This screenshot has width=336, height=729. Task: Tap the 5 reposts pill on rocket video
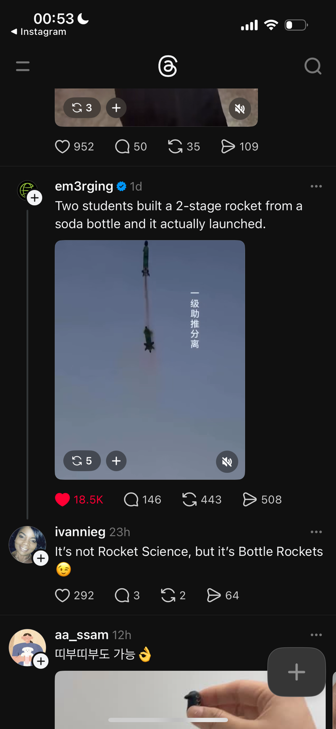[x=82, y=461]
